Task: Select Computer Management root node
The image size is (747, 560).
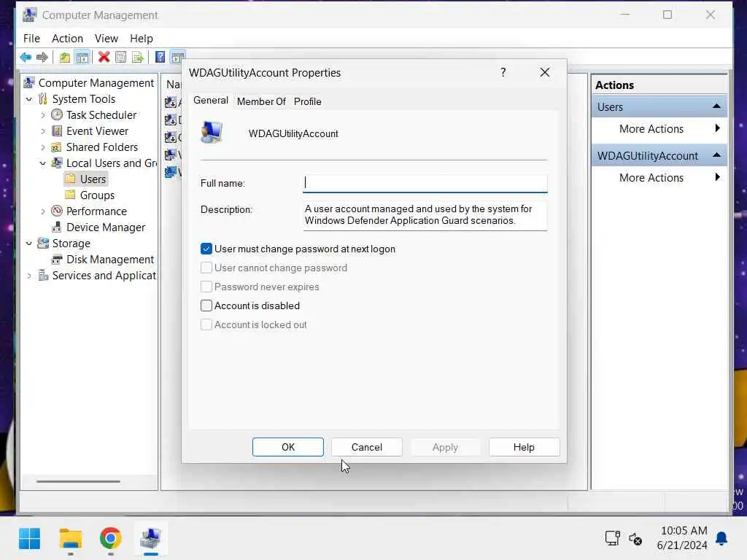Action: click(90, 83)
